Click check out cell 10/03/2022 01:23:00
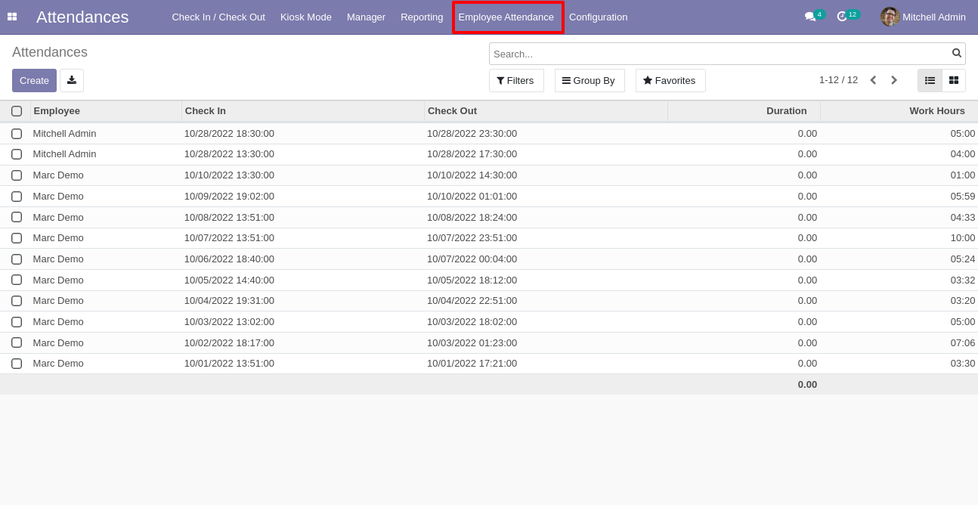The image size is (978, 505). click(472, 342)
